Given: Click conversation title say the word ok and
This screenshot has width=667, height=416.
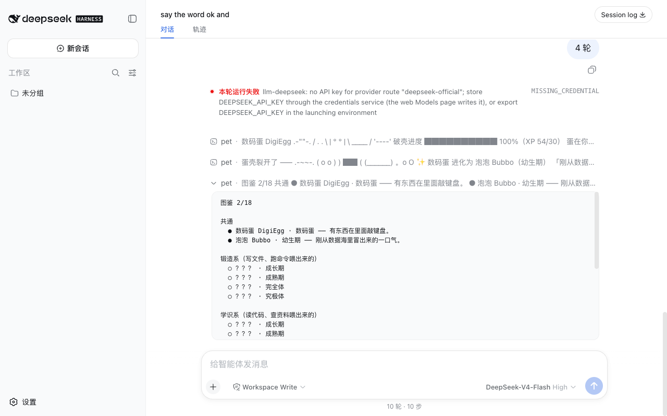Looking at the screenshot, I should point(195,15).
